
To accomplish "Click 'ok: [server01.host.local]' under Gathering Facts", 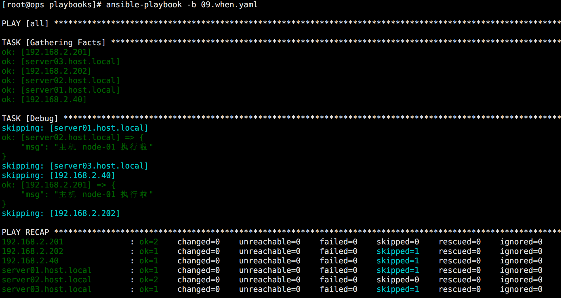I will coord(61,90).
